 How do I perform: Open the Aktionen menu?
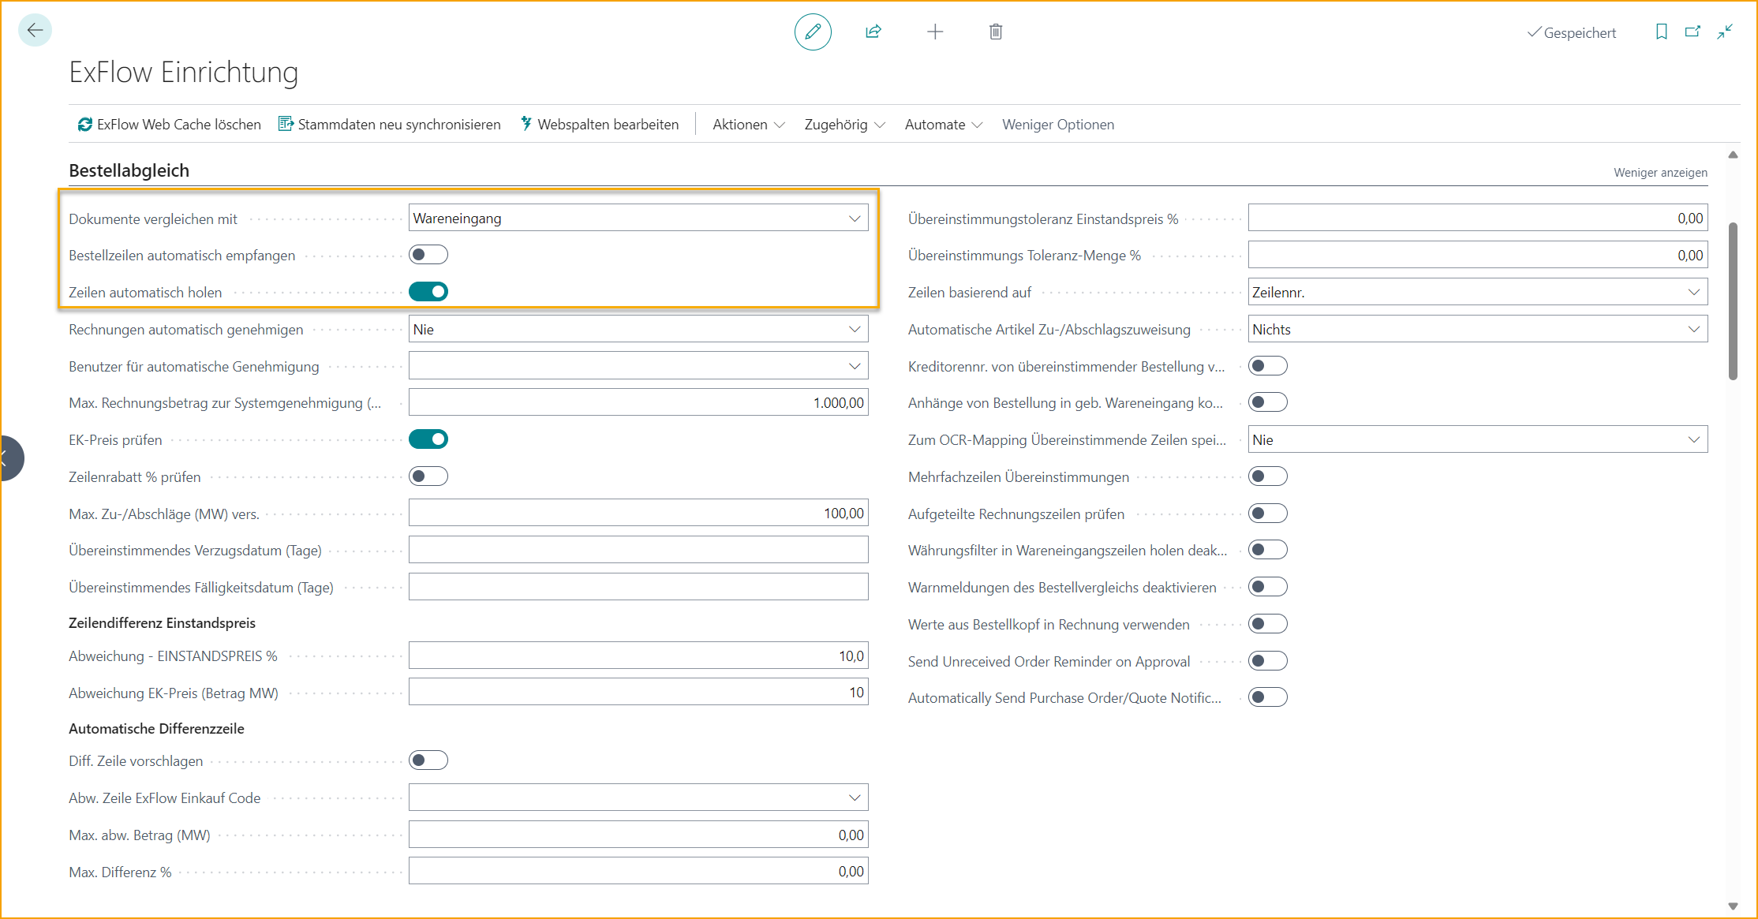749,125
